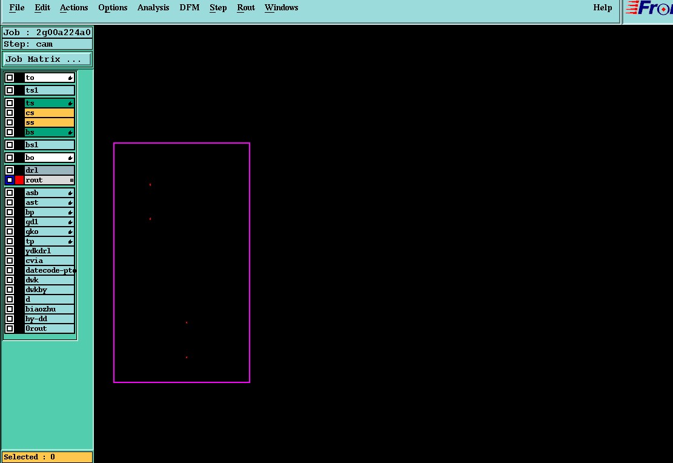
Task: Toggle the display checkbox for layer drl
Action: (x=10, y=170)
